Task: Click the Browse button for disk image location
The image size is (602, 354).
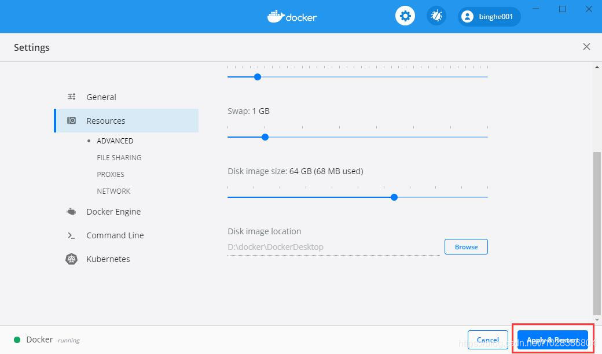Action: (466, 247)
